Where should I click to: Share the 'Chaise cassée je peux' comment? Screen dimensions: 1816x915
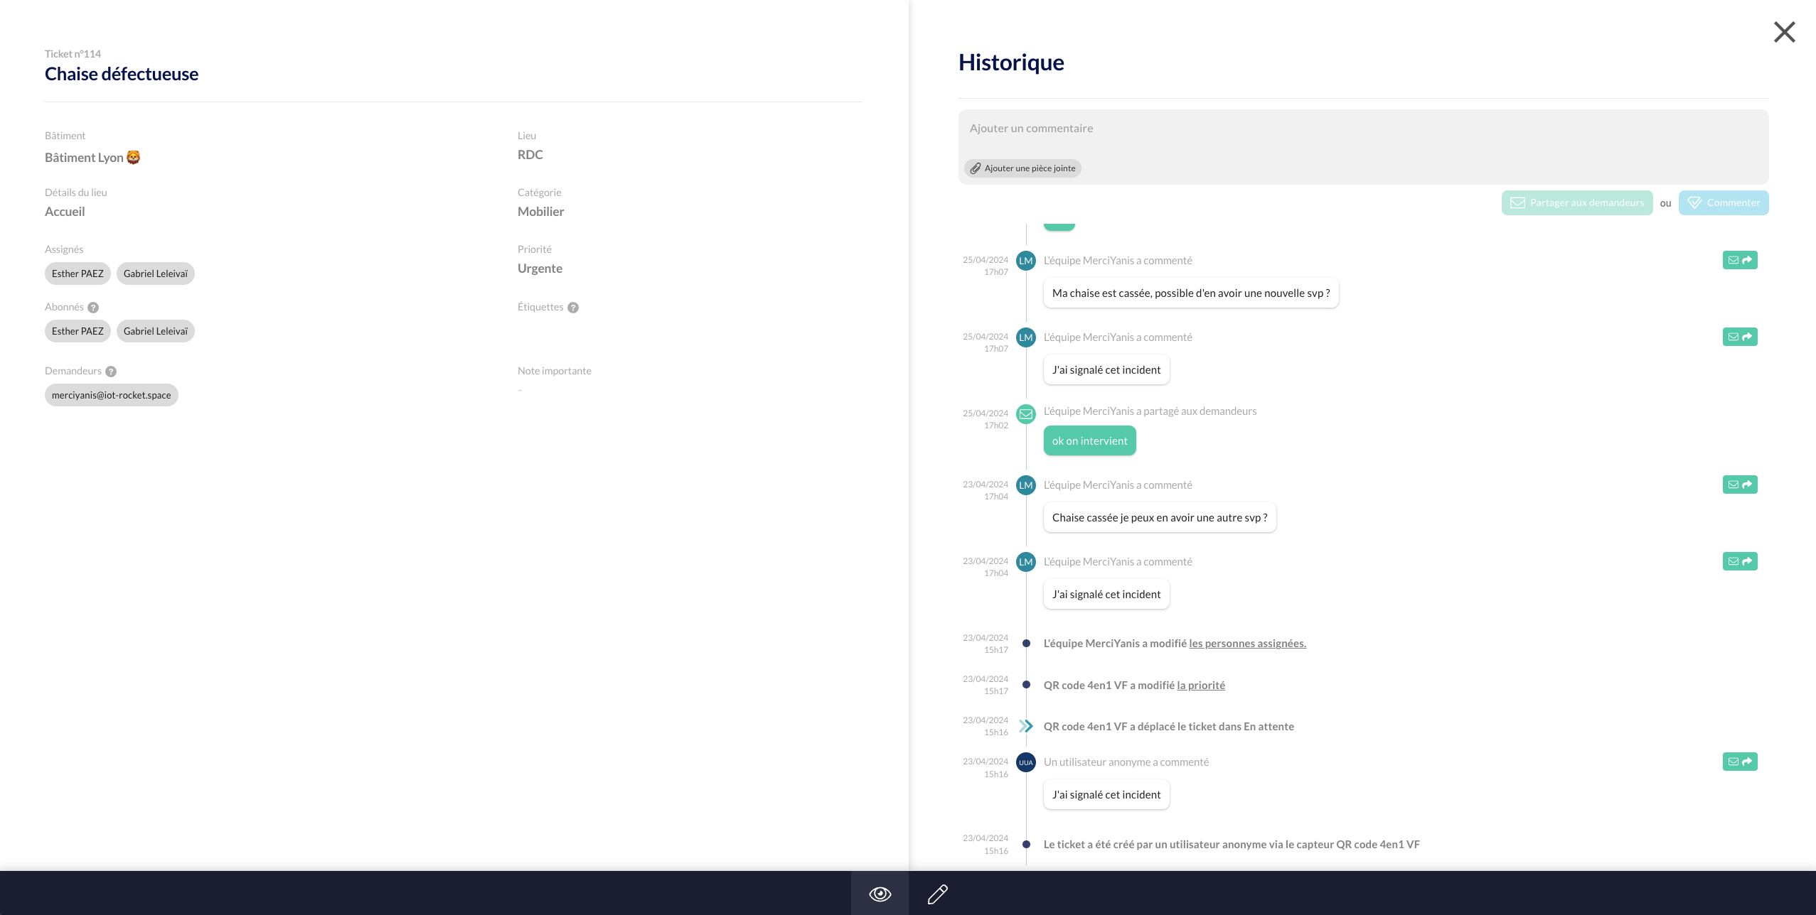tap(1739, 484)
